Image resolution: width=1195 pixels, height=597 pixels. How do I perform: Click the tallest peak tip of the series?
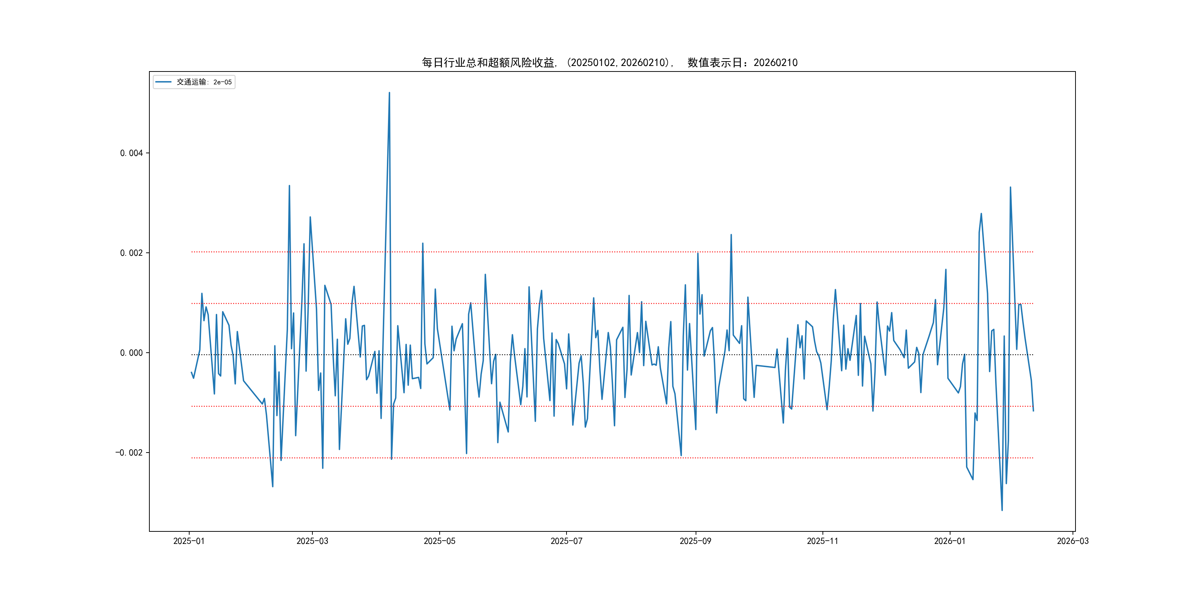[389, 93]
